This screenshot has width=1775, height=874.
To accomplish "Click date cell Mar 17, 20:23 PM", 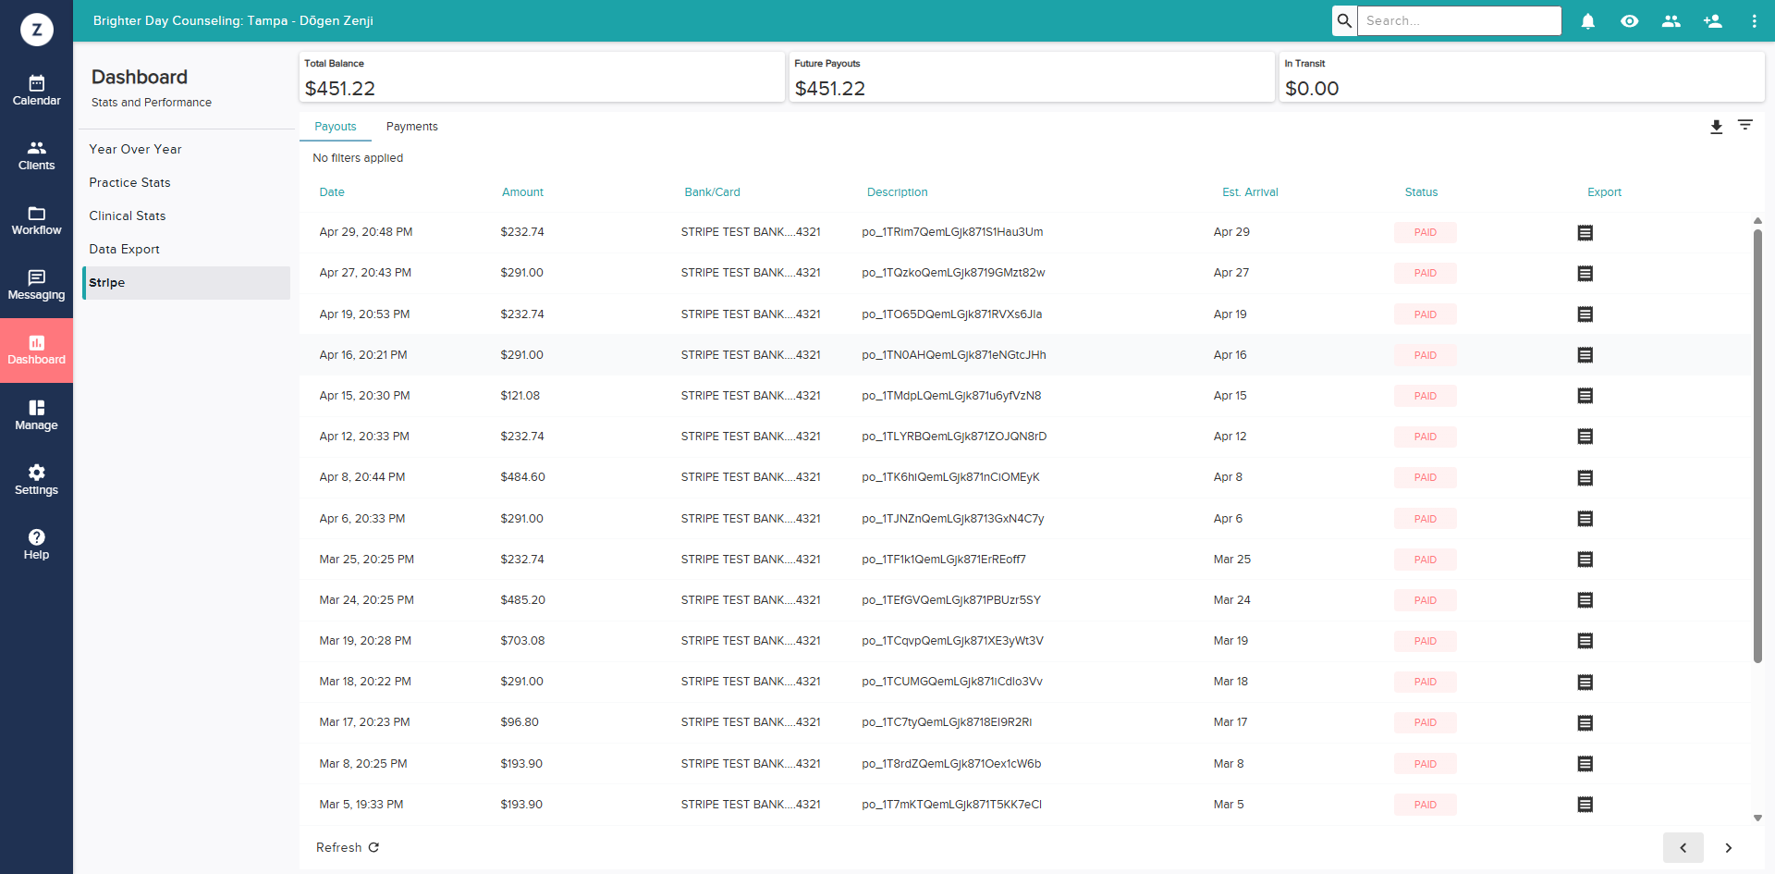I will [364, 722].
